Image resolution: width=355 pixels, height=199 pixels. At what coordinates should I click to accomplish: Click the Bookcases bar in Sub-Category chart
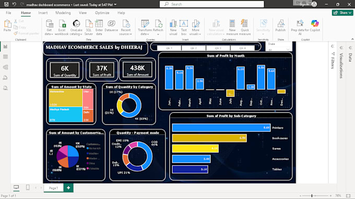point(209,138)
